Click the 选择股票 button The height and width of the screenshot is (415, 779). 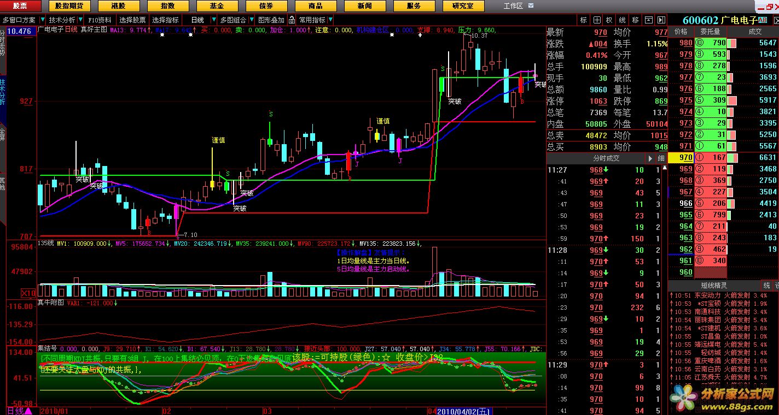click(133, 20)
